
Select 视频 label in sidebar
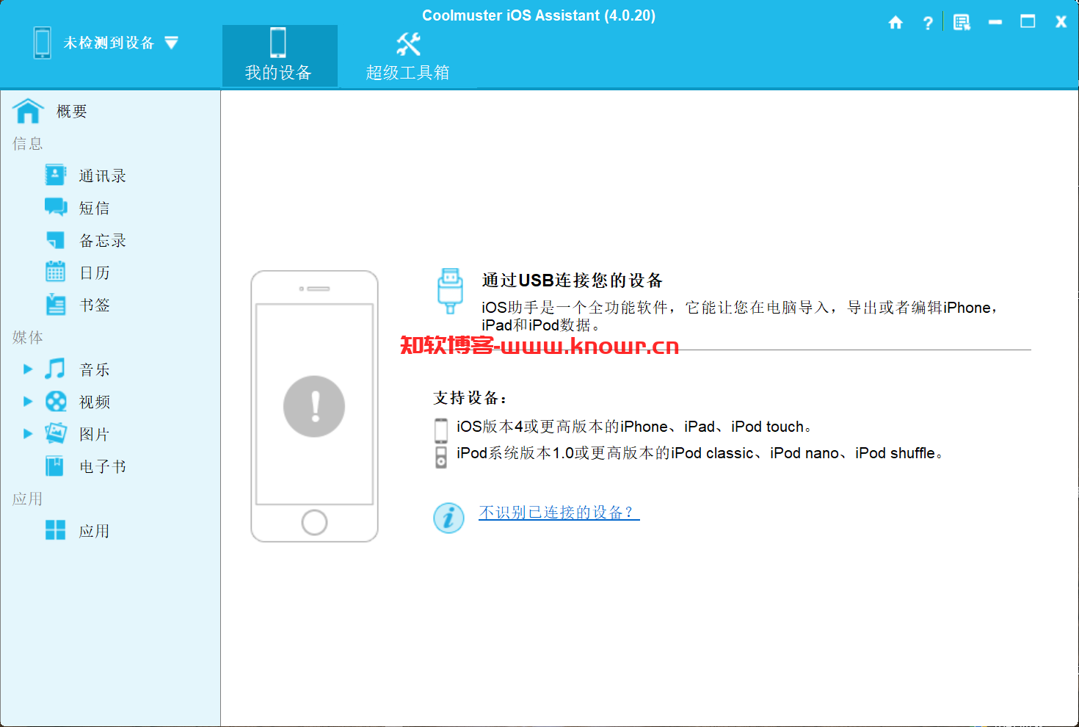point(95,402)
